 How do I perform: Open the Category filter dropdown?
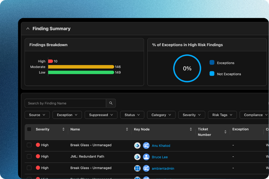(x=161, y=115)
